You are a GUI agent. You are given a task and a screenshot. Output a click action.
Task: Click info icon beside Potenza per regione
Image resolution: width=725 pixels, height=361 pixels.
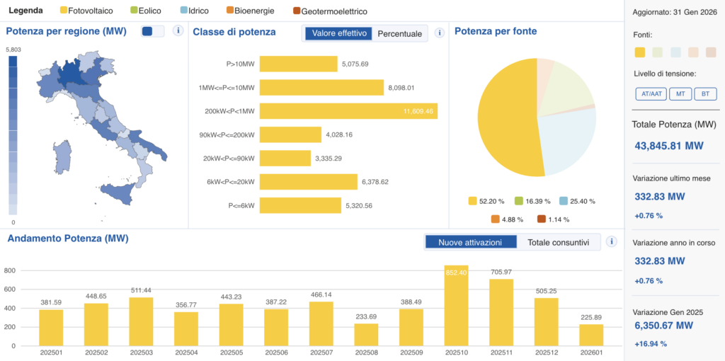[178, 30]
